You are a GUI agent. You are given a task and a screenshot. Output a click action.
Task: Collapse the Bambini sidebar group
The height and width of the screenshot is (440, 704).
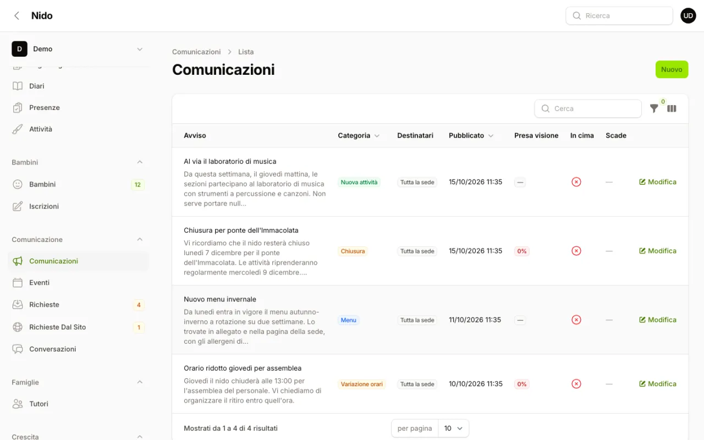click(x=140, y=162)
